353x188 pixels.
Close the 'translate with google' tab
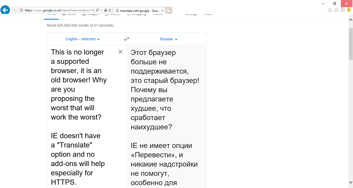point(162,11)
